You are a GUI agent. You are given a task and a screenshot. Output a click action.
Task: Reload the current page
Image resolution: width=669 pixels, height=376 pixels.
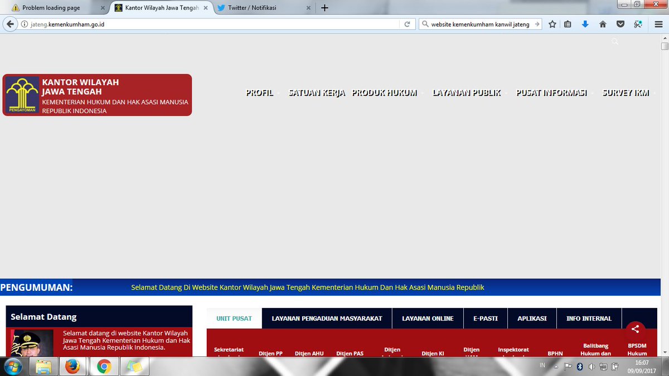[408, 24]
